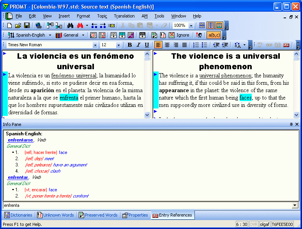Click the exclamation with head silhouette icon
Image resolution: width=302 pixels, height=229 pixels.
[x=199, y=35]
